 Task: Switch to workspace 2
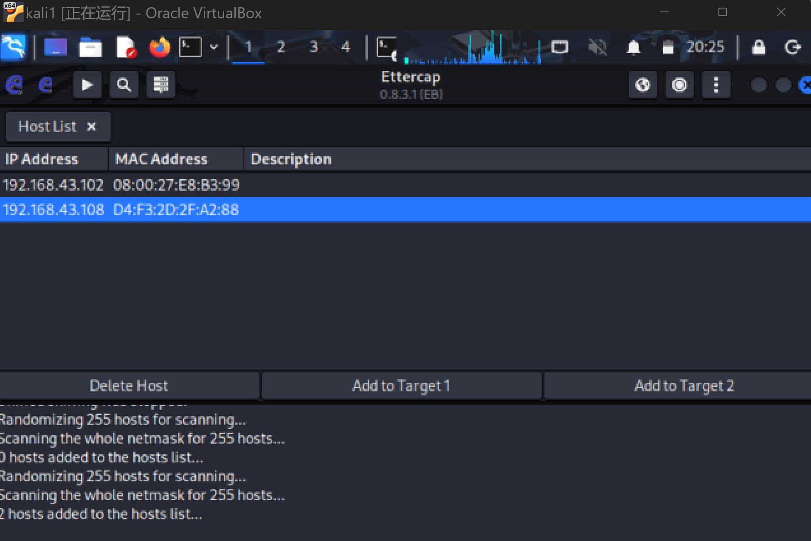281,47
